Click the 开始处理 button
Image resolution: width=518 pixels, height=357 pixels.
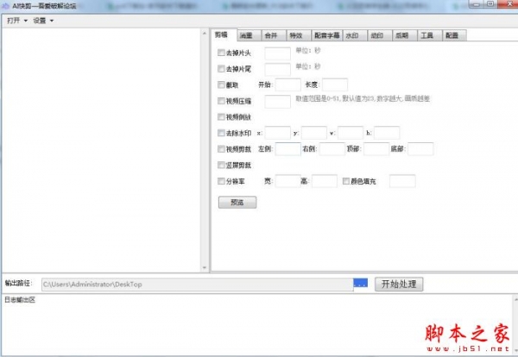point(399,284)
